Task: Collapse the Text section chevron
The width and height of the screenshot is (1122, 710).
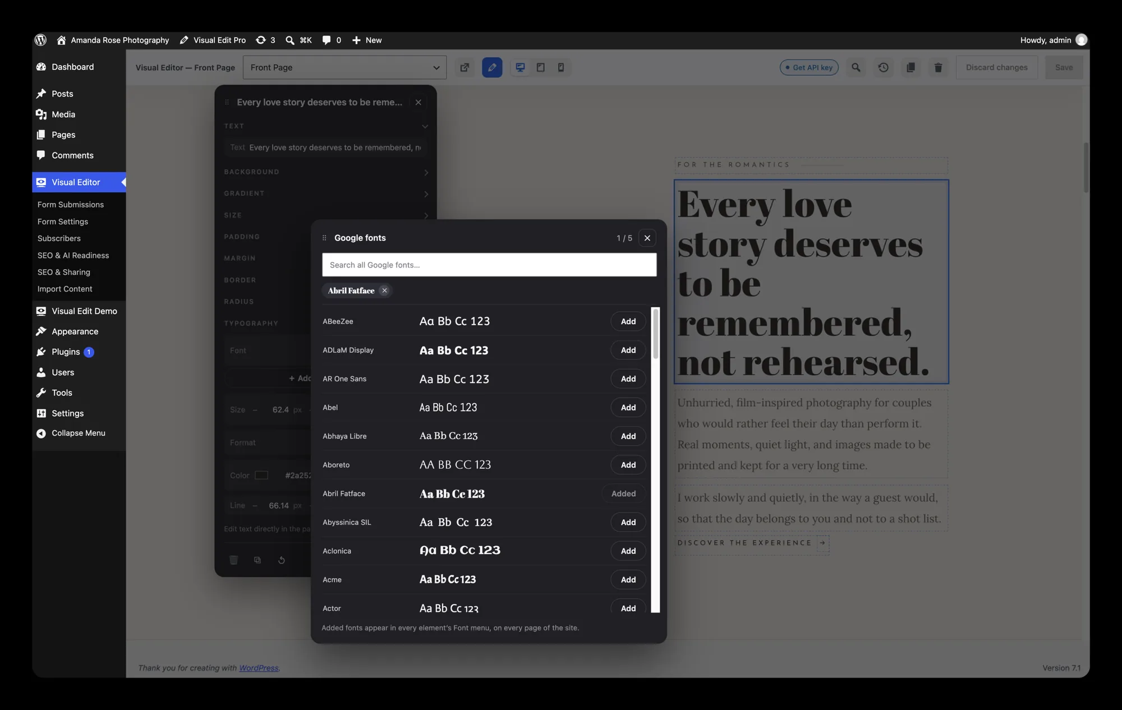Action: click(425, 126)
